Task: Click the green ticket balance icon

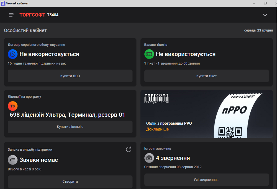Action: (x=149, y=54)
